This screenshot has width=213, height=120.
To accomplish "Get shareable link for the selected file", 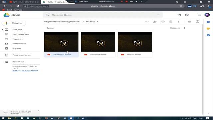I will click(x=146, y=21).
